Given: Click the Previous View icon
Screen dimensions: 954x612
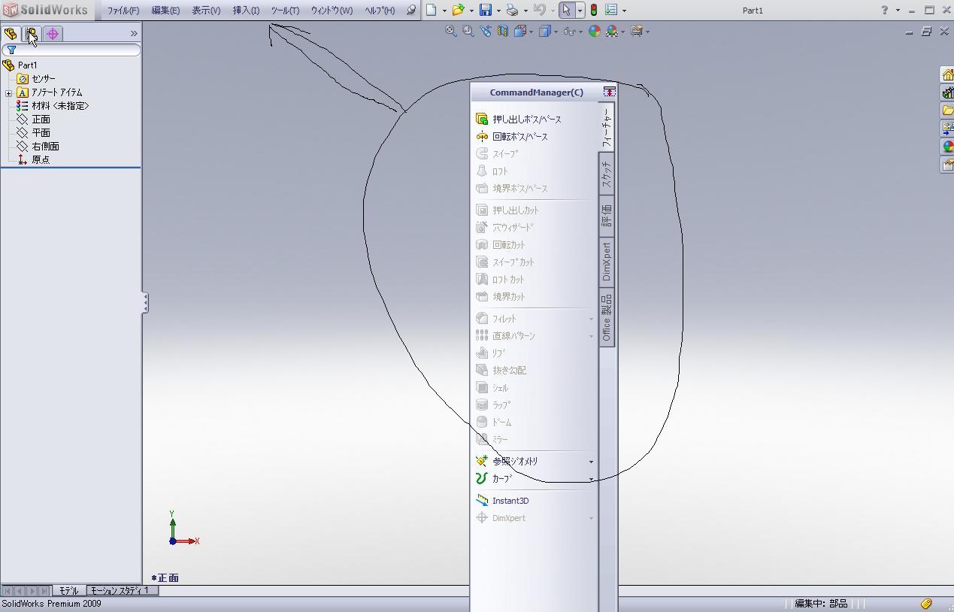Looking at the screenshot, I should pyautogui.click(x=485, y=32).
